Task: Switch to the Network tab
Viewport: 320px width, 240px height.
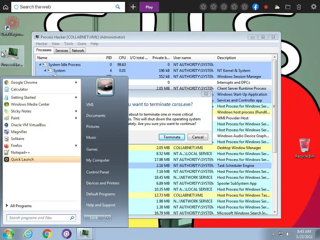Action: coord(78,51)
